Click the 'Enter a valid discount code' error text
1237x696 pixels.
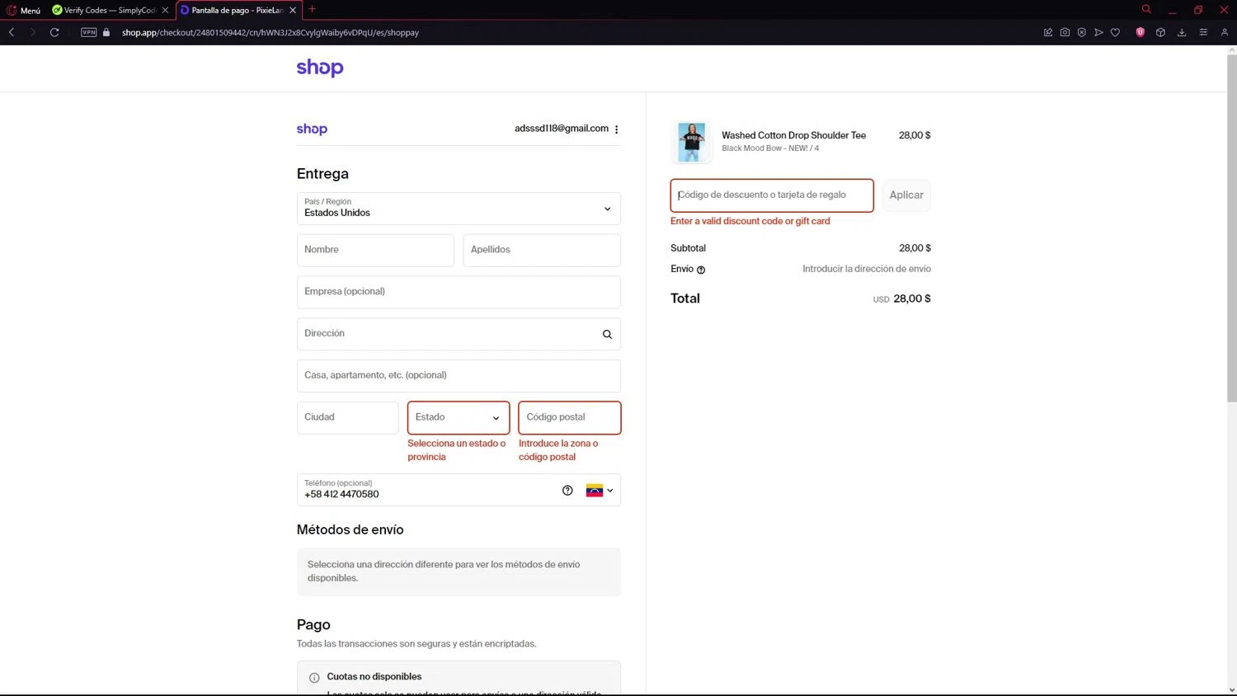(750, 221)
